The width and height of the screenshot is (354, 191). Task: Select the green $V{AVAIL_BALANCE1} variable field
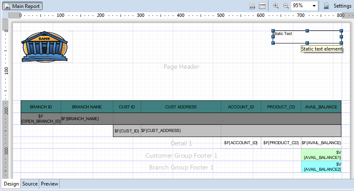(321, 155)
